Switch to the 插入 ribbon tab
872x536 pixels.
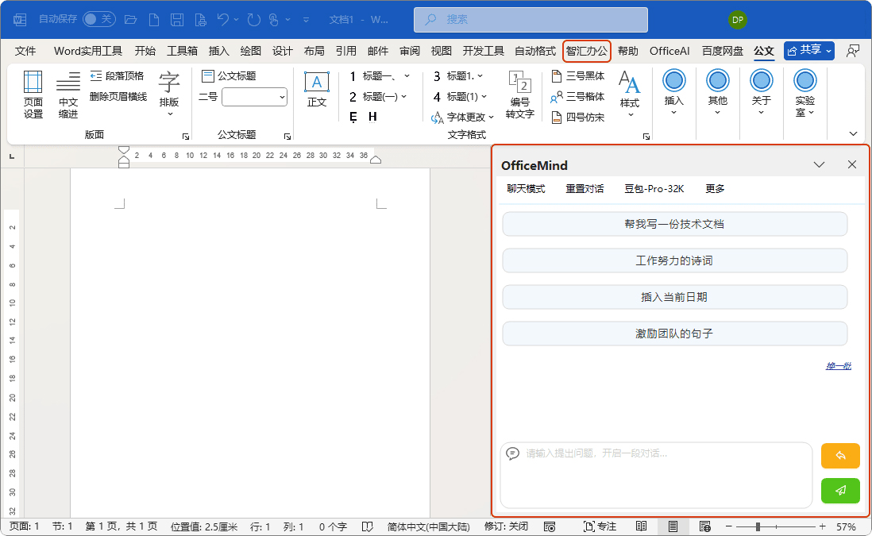218,51
